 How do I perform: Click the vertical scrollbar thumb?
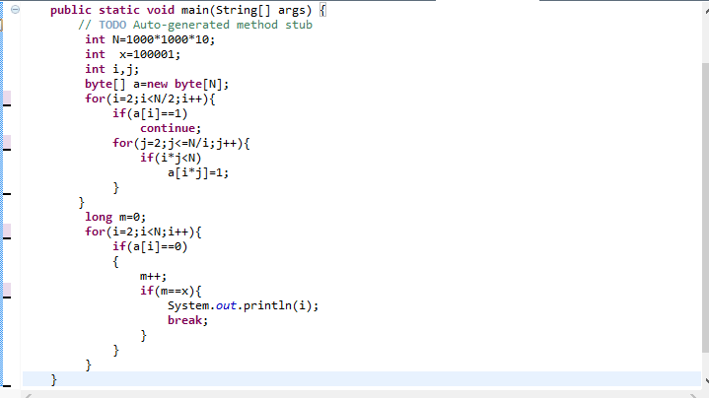coord(705,207)
